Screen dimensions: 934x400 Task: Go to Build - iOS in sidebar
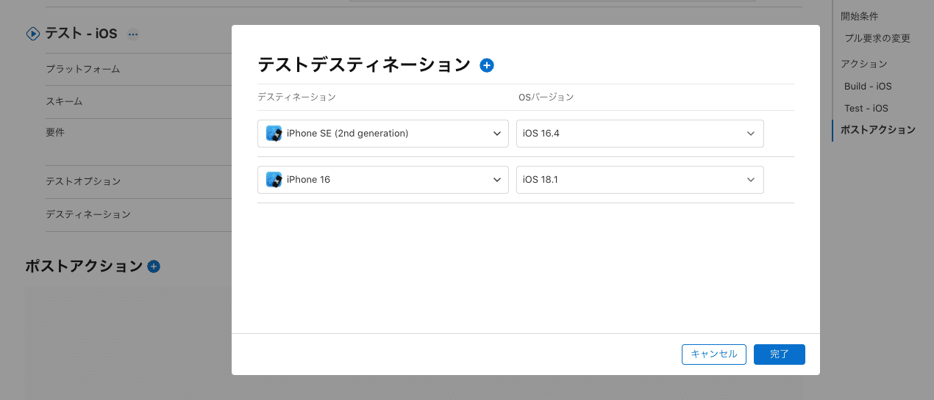pos(868,86)
